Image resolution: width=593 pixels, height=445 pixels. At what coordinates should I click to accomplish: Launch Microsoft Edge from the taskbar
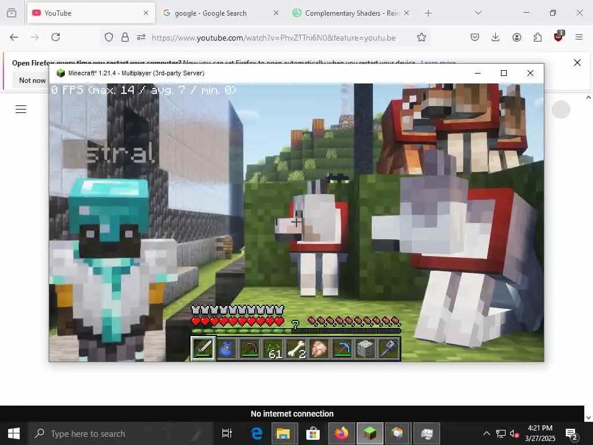(x=257, y=433)
